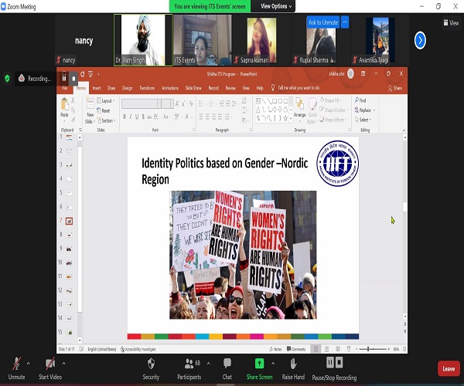Leave the meeting
The image size is (464, 386).
(x=449, y=368)
